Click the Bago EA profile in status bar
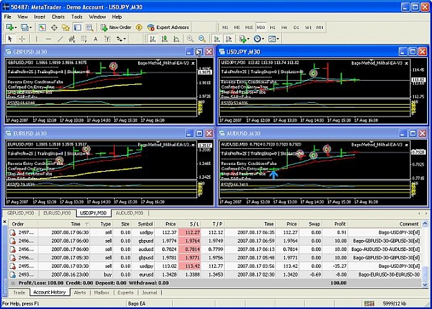 pyautogui.click(x=137, y=303)
